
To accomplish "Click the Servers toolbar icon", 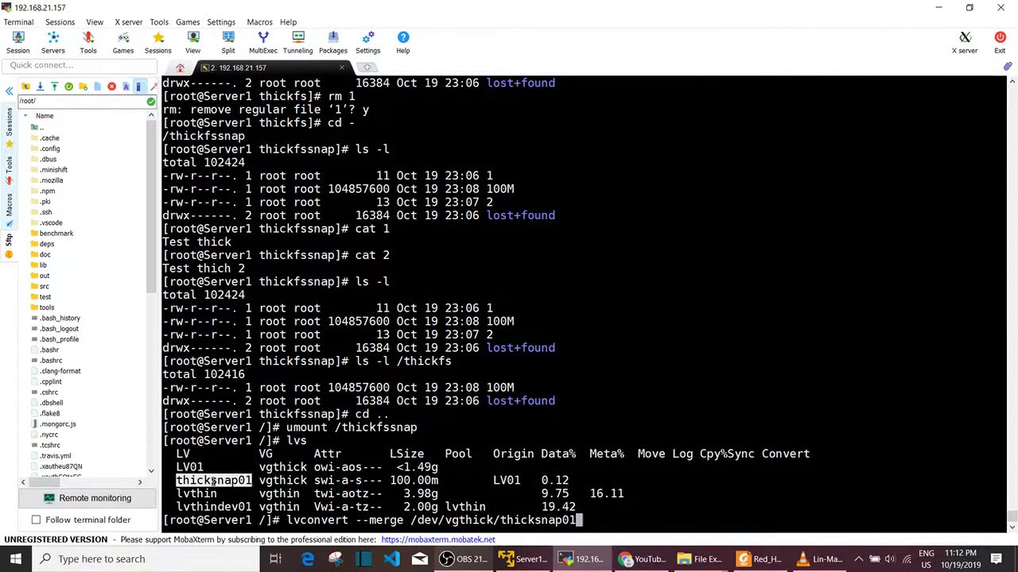I will click(x=53, y=43).
